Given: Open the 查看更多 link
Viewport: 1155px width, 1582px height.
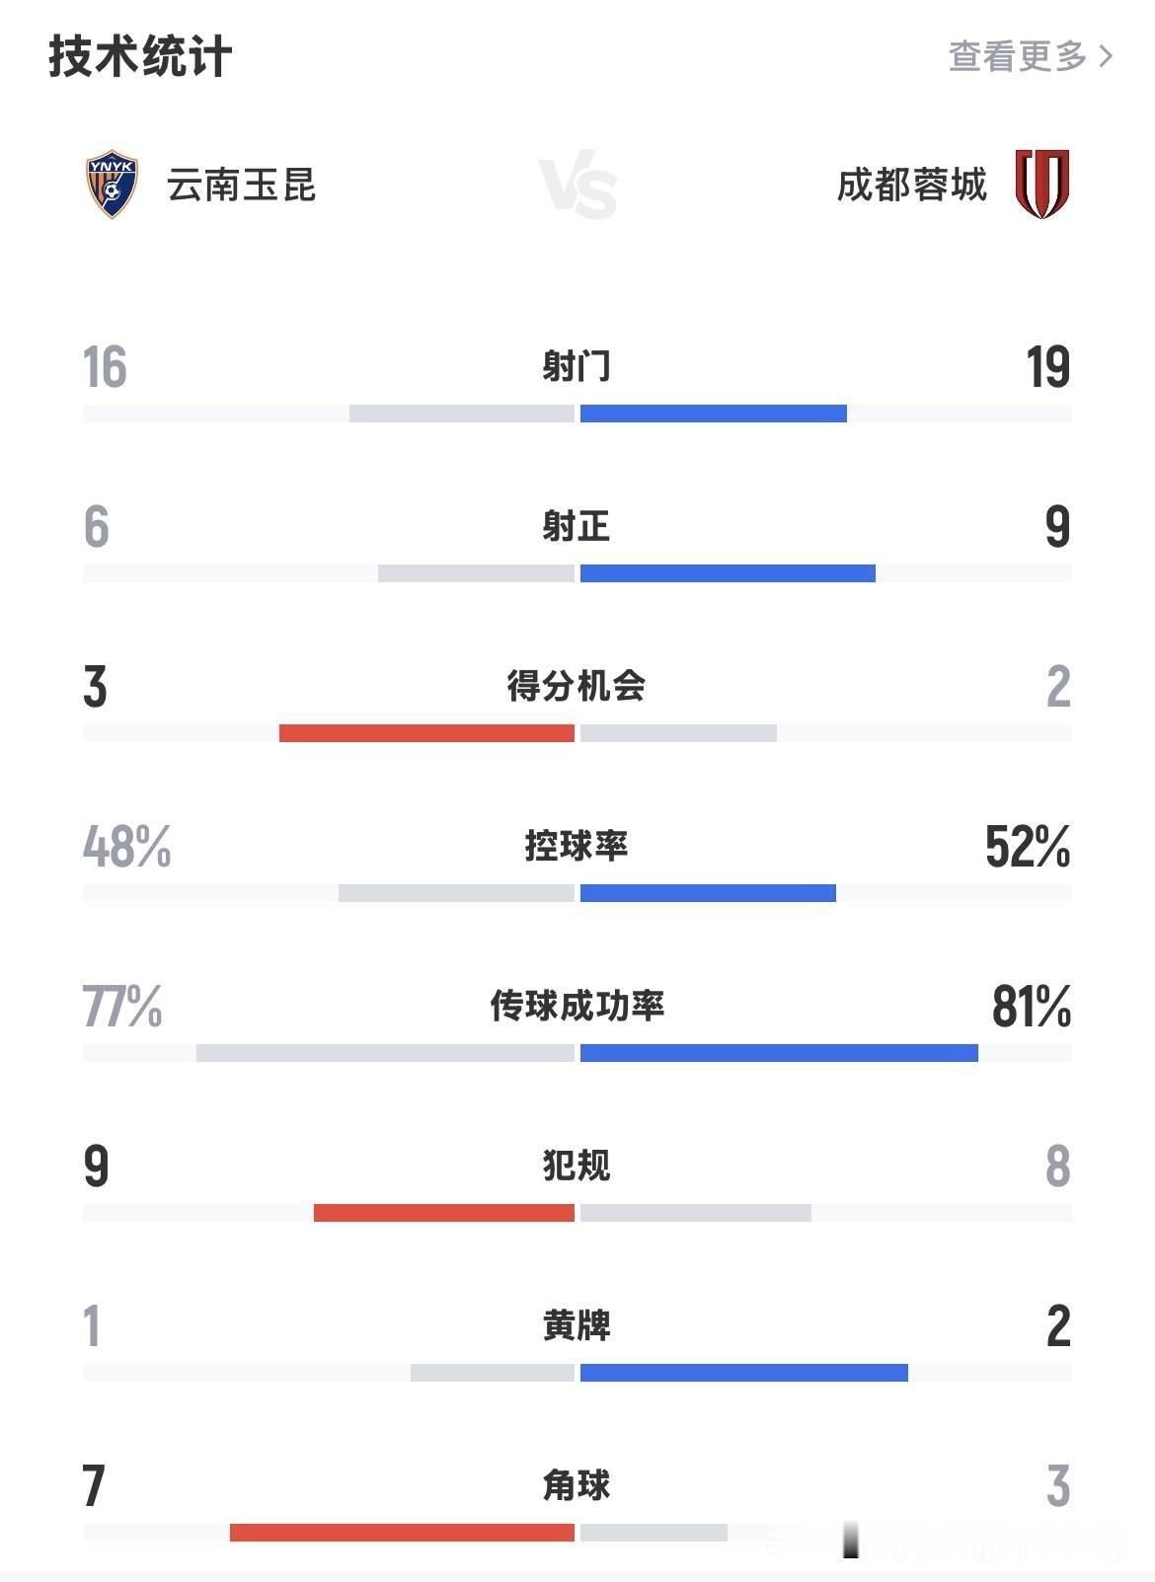Looking at the screenshot, I should coord(1031,56).
